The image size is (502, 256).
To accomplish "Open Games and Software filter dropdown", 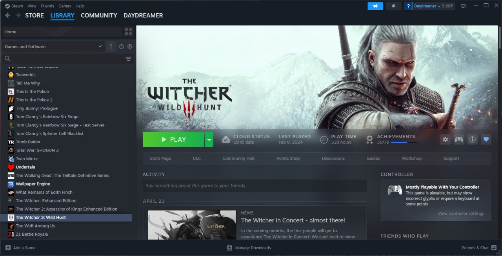I will click(x=53, y=47).
